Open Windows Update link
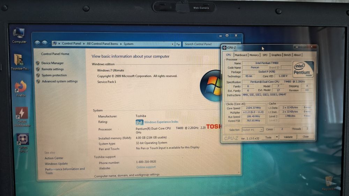 click(56, 164)
